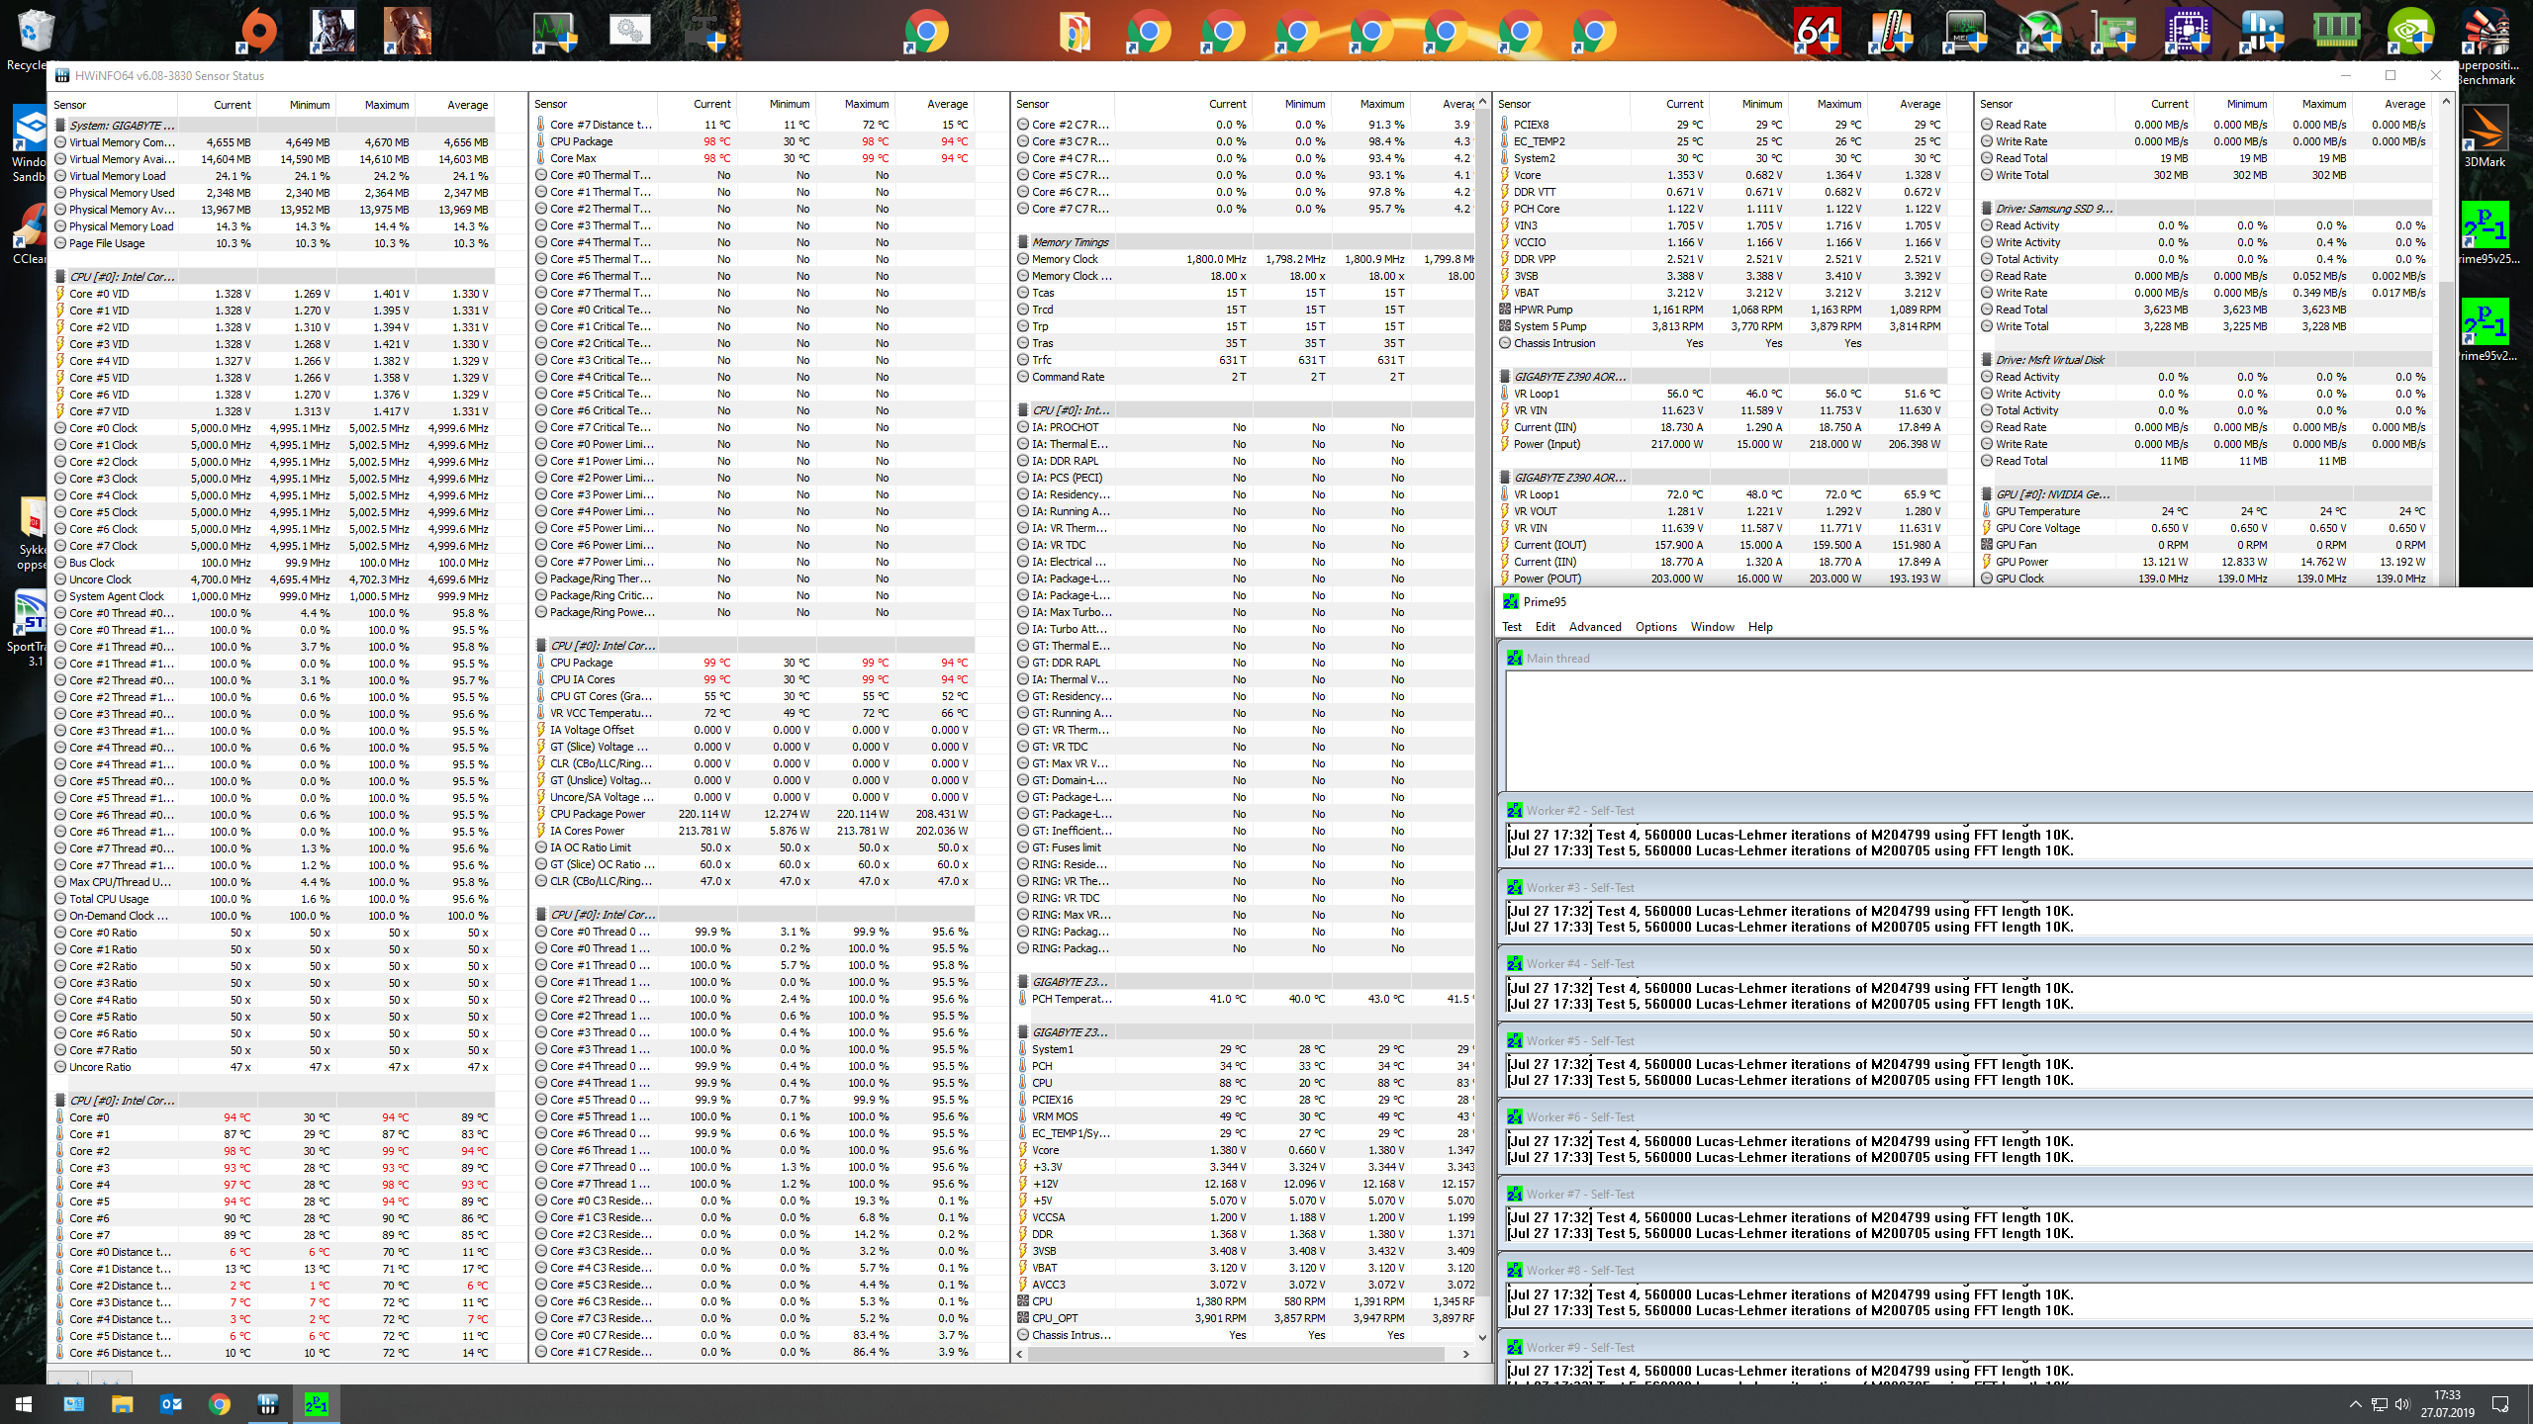Open the green RAM stick desktop icon
The height and width of the screenshot is (1424, 2533).
pyautogui.click(x=2336, y=32)
